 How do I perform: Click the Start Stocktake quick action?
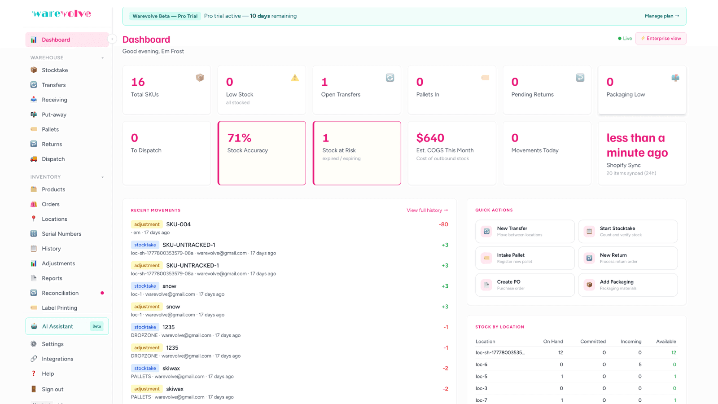pyautogui.click(x=628, y=231)
